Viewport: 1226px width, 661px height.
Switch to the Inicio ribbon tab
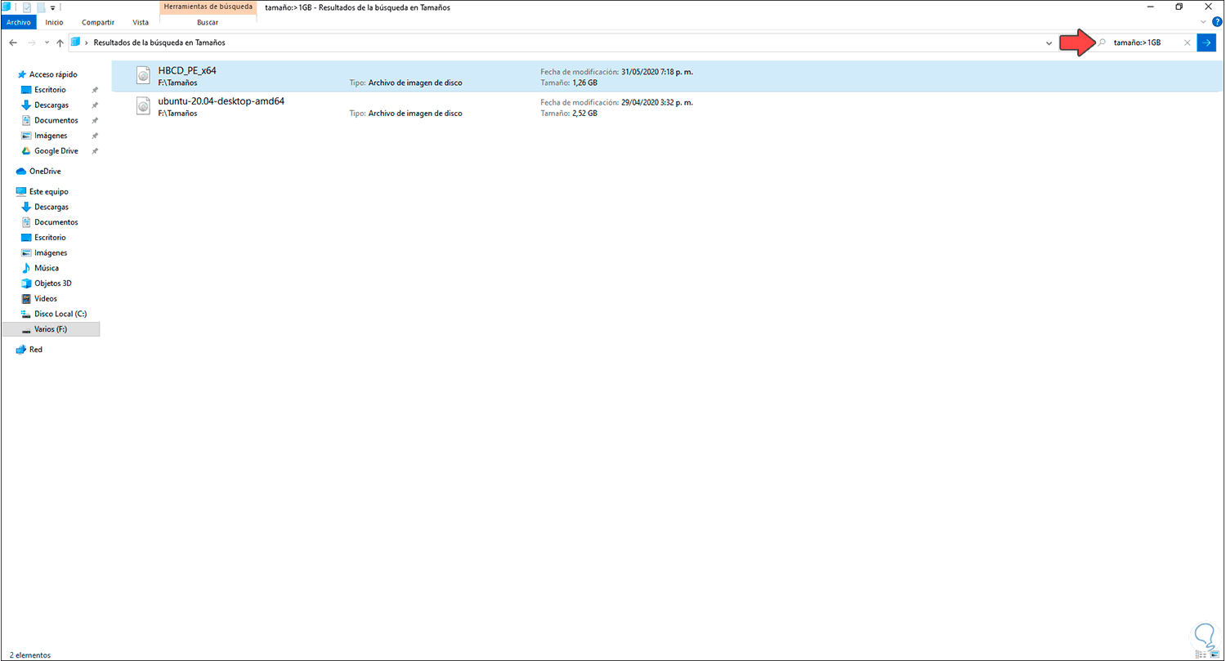pos(55,22)
